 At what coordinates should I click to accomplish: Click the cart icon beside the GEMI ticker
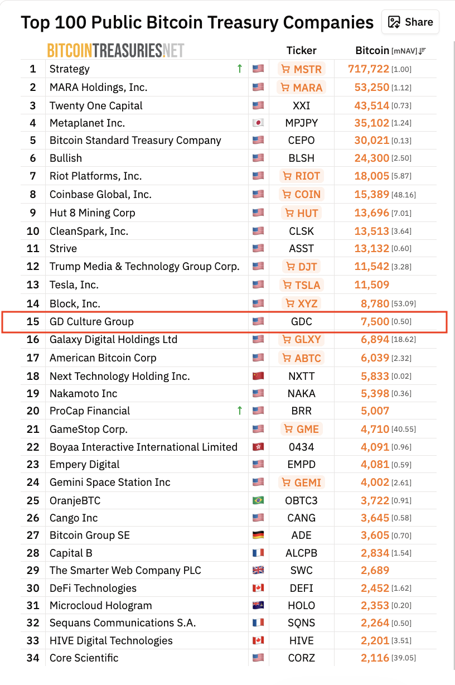coord(286,482)
